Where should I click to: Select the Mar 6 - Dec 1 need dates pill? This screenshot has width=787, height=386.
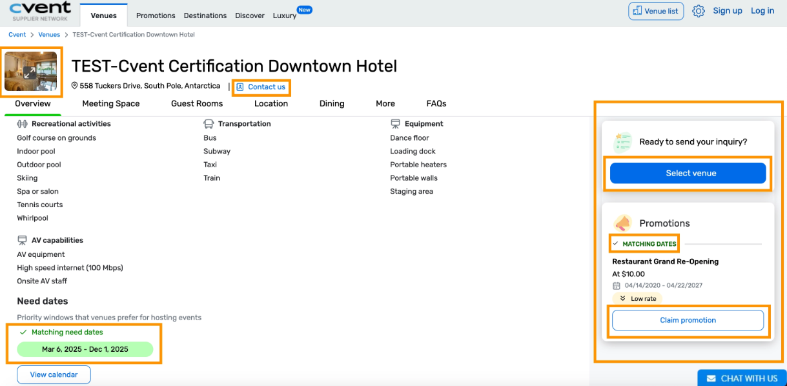(85, 349)
